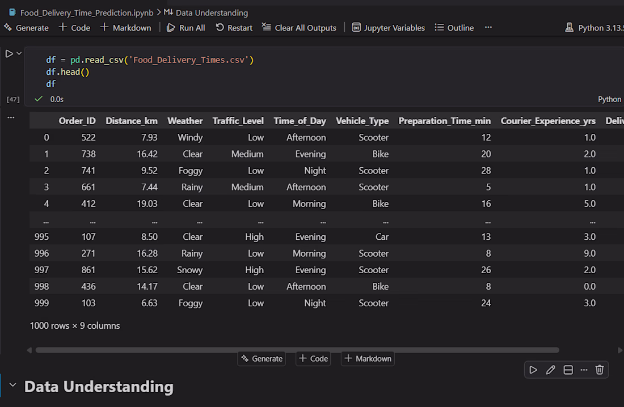Click the Order_ID column header
This screenshot has height=407, width=624.
(77, 121)
